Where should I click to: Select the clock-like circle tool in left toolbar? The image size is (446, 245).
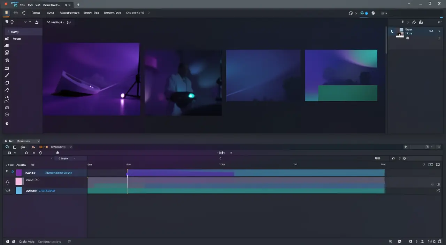point(7,114)
